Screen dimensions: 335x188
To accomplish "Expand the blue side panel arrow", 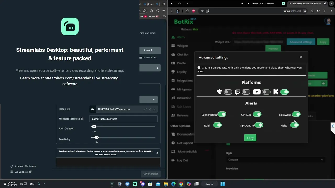I will 333,126.
